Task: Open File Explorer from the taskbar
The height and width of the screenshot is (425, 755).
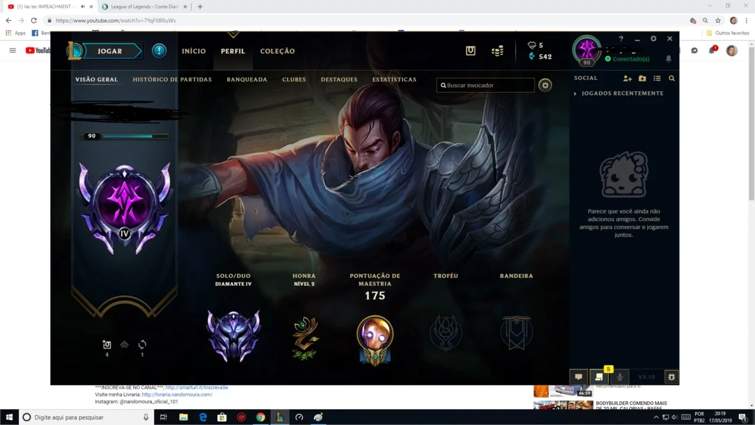Action: click(183, 417)
